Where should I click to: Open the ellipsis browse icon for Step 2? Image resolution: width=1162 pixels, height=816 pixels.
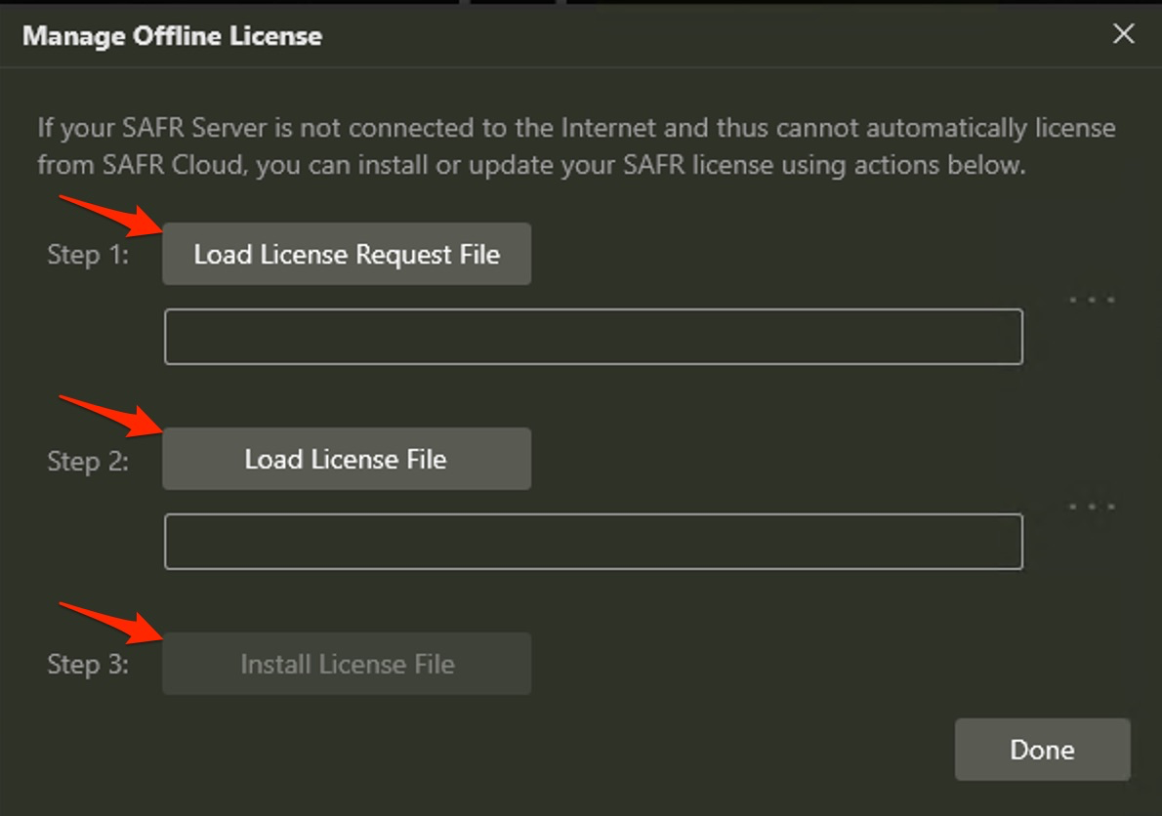1092,508
